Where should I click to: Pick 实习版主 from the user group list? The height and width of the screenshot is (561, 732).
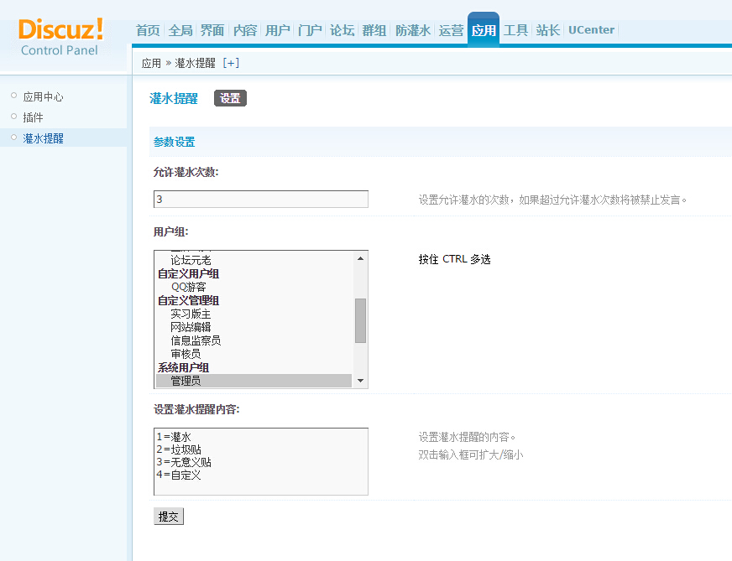[x=191, y=314]
